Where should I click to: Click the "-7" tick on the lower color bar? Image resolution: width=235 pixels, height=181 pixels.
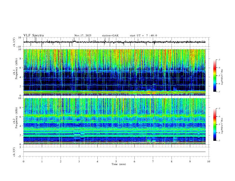[219, 141]
